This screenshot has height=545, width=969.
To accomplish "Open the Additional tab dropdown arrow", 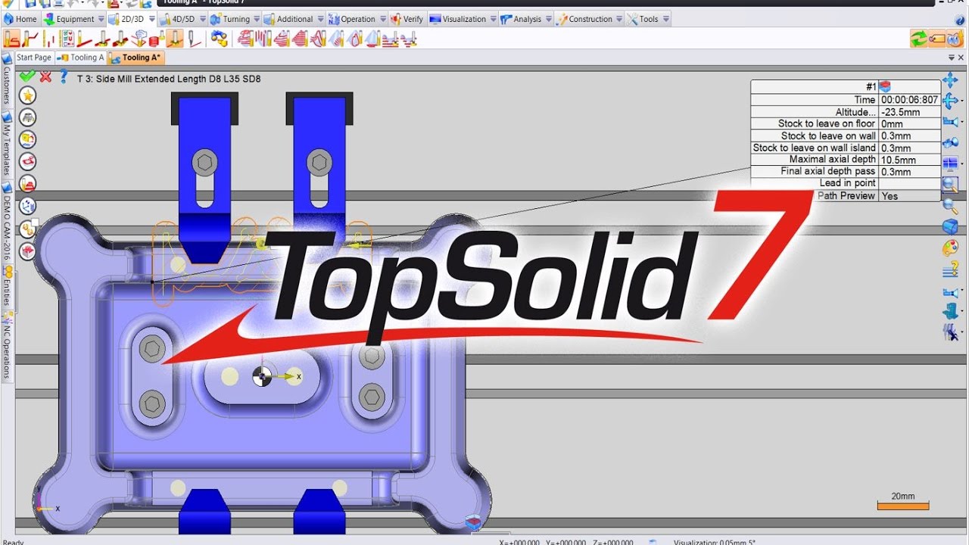I will click(320, 19).
